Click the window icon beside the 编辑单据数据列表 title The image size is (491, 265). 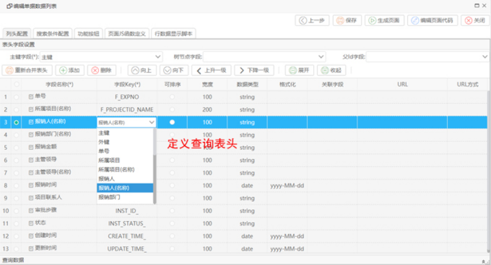[9, 6]
